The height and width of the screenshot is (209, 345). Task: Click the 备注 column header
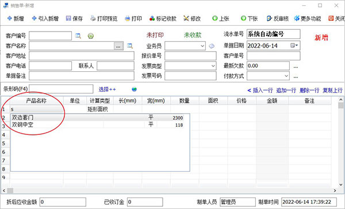point(309,100)
